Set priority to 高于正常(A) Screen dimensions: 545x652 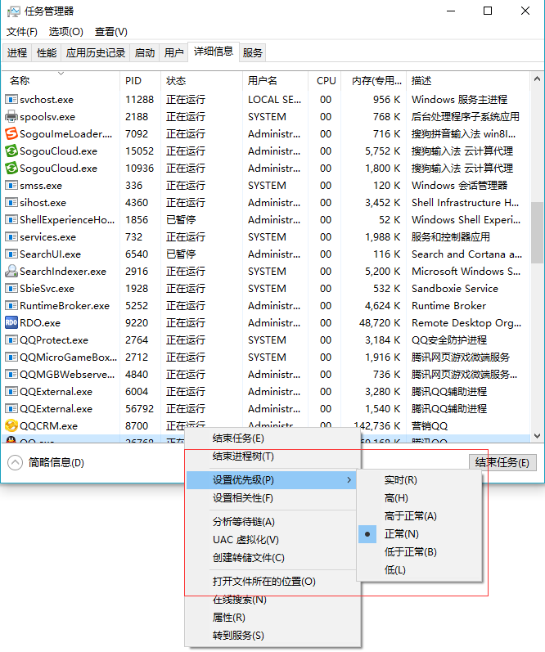(419, 516)
